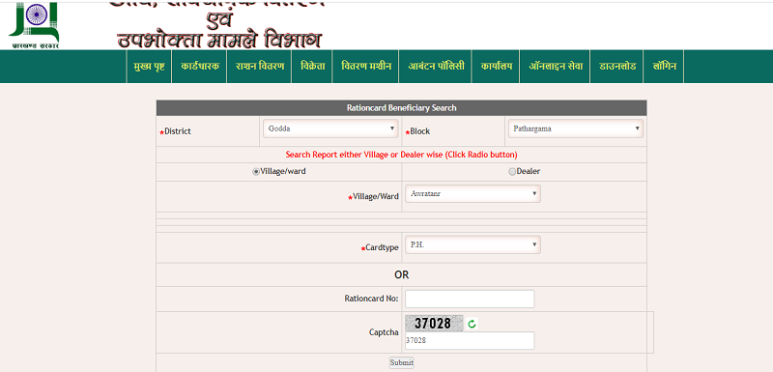773x372 pixels.
Task: Open the District dropdown showing Godda
Action: [330, 129]
